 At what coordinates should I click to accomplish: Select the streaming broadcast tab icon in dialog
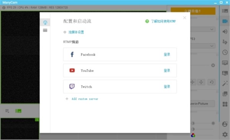point(45,23)
